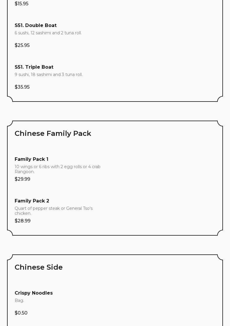Click the $25.95 Double Boat price
230x326 pixels.
(22, 45)
